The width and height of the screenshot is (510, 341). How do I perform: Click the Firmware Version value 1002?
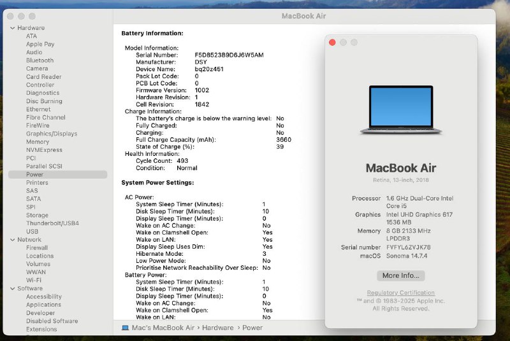click(x=201, y=90)
